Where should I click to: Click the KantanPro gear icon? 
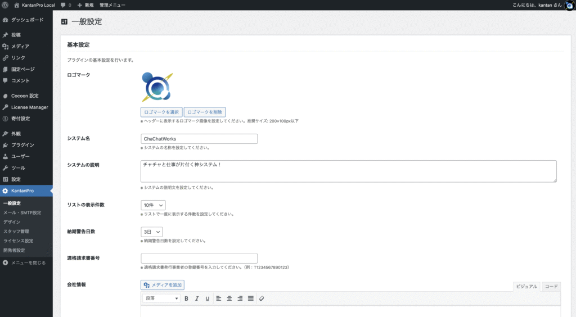5,191
